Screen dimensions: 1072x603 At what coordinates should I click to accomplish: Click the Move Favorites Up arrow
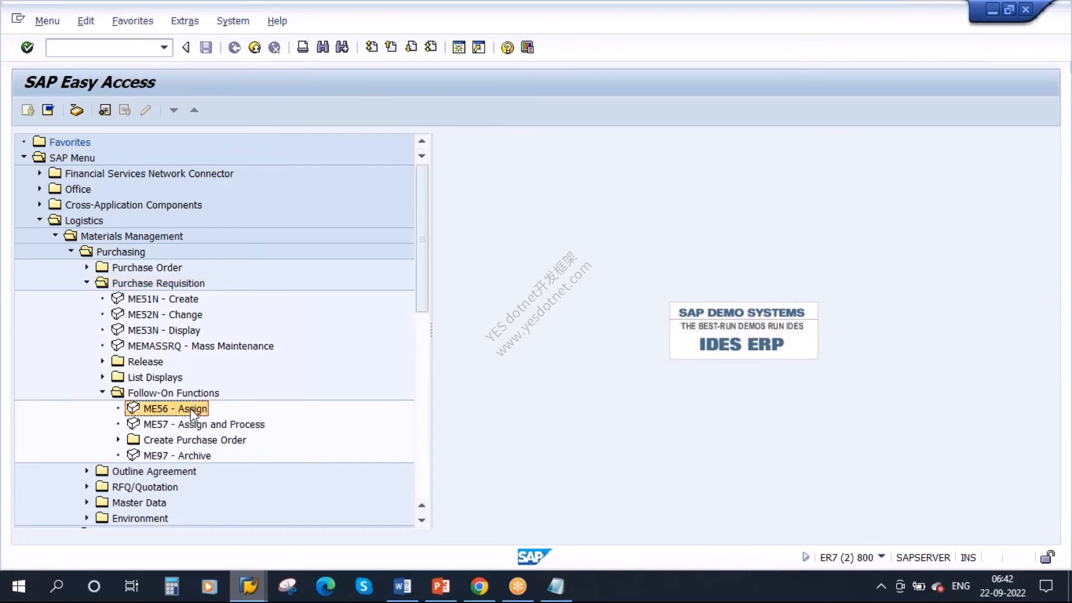pyautogui.click(x=194, y=110)
